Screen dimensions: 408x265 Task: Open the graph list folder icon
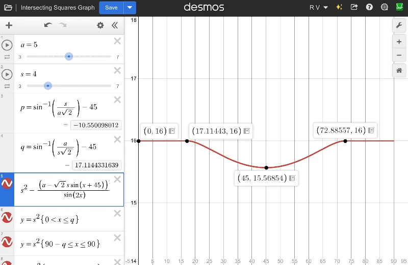pos(8,8)
